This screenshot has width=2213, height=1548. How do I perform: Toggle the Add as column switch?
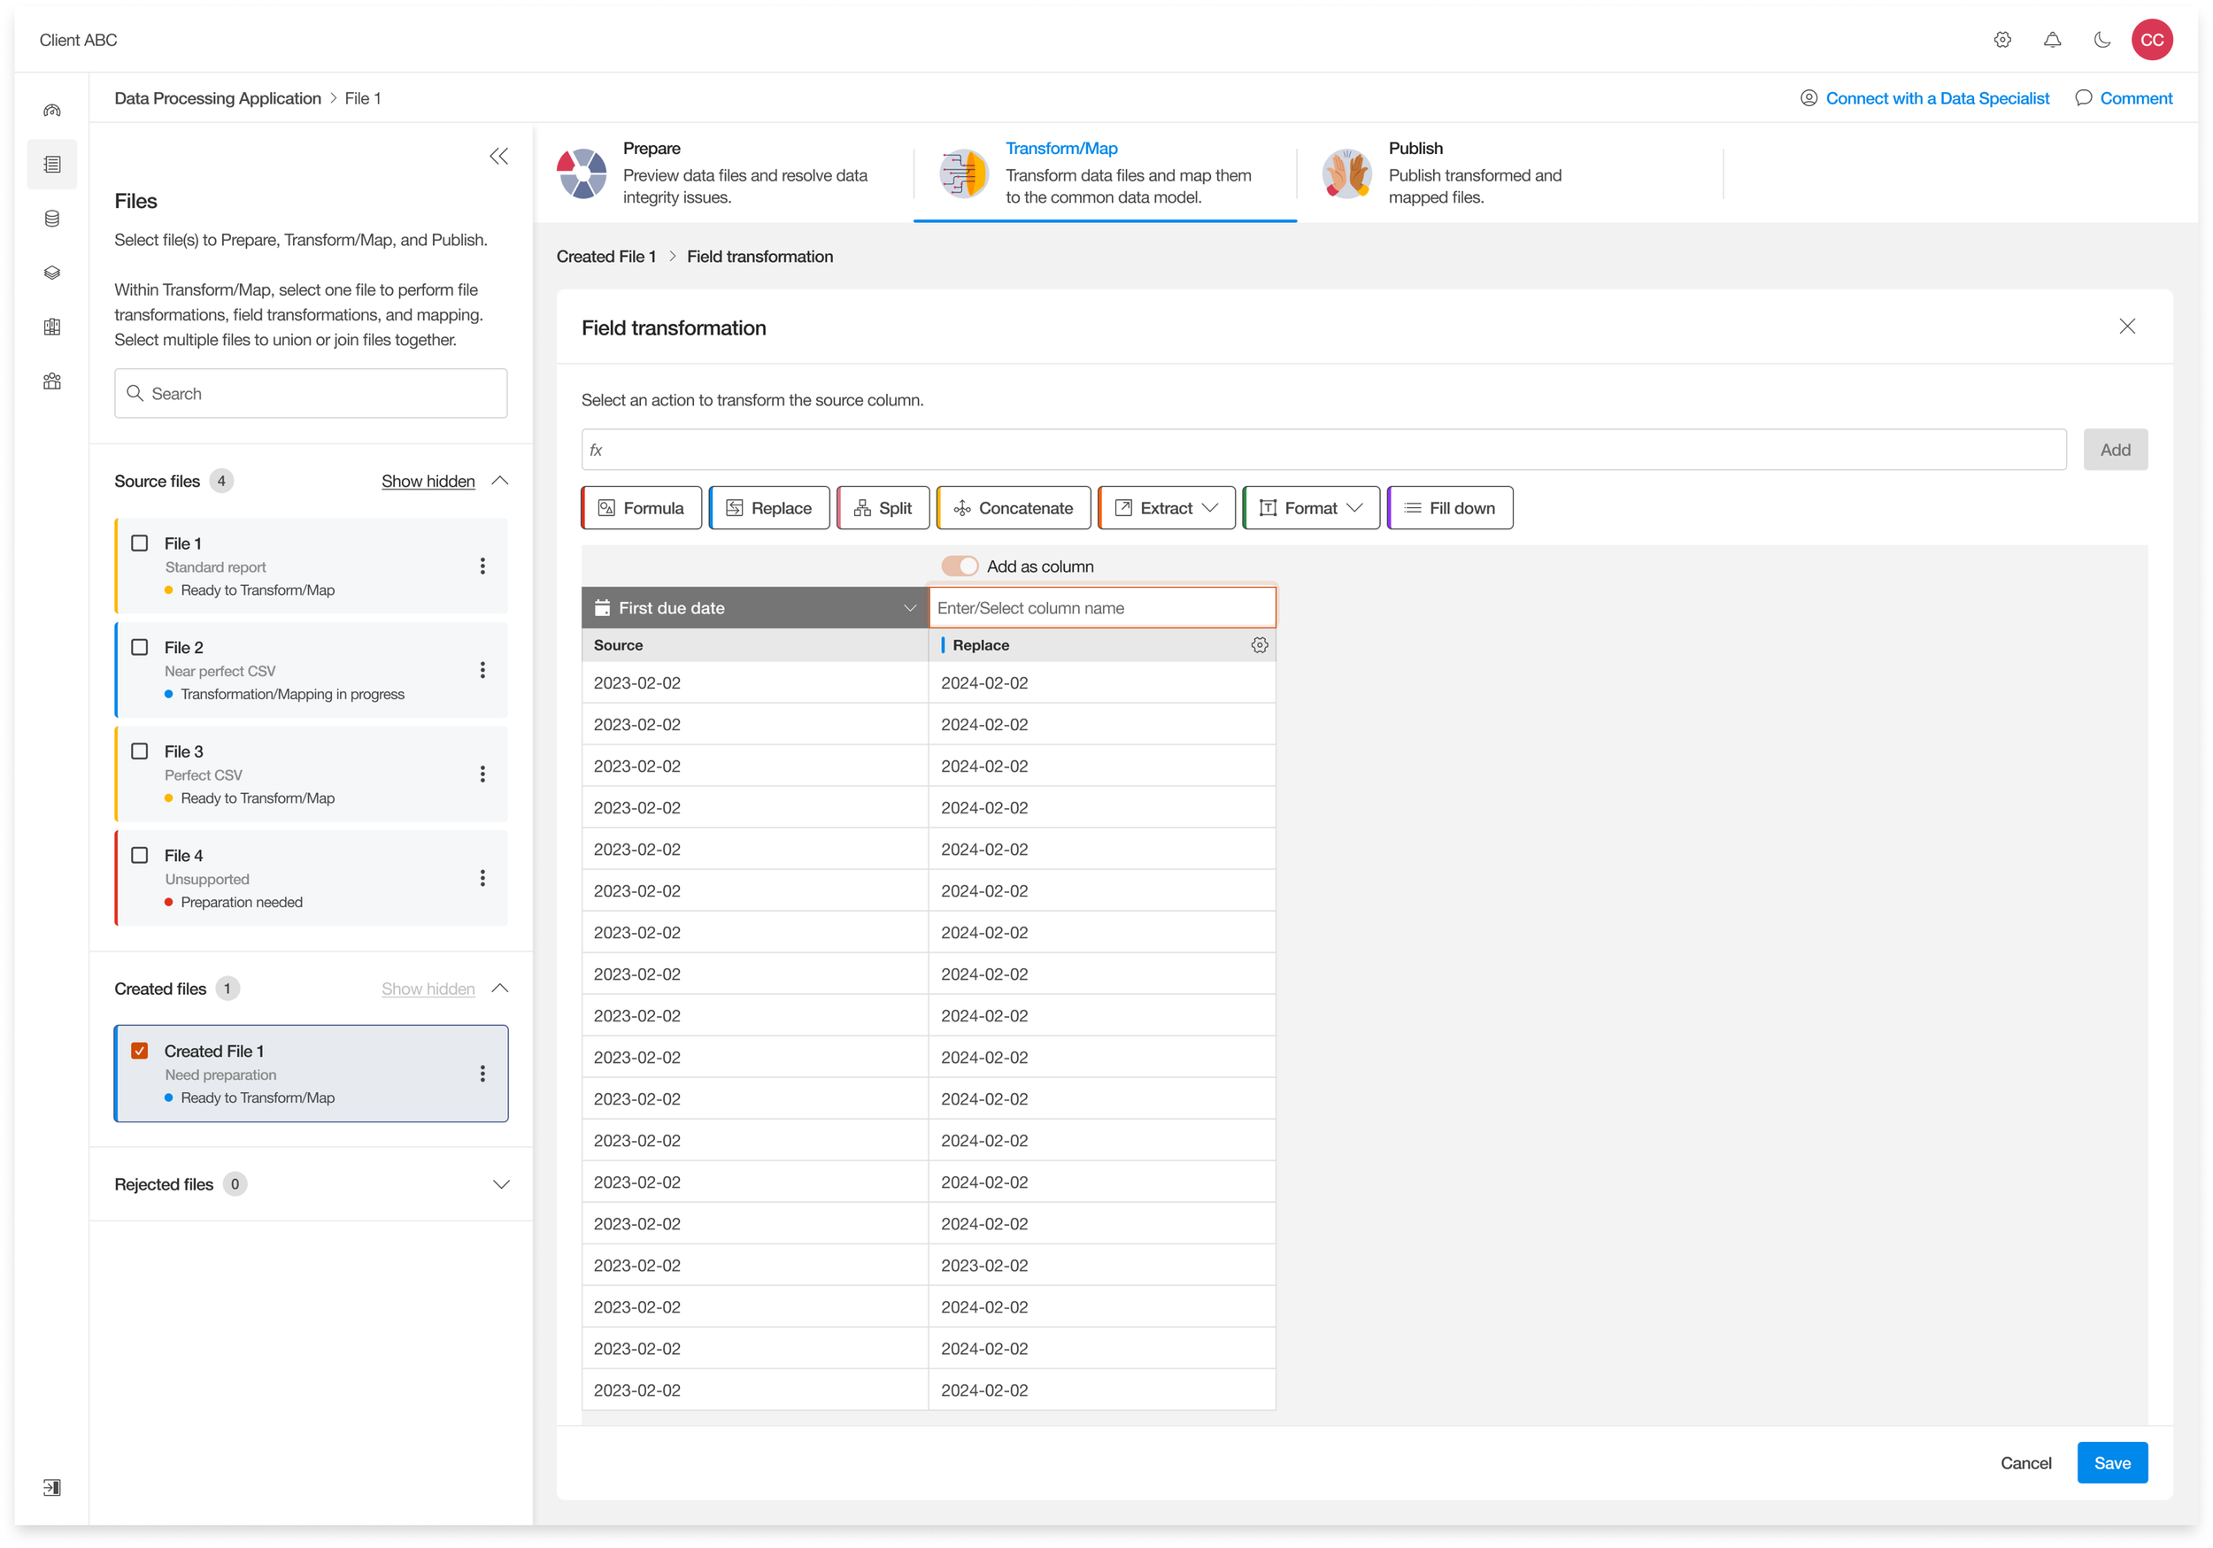(959, 566)
